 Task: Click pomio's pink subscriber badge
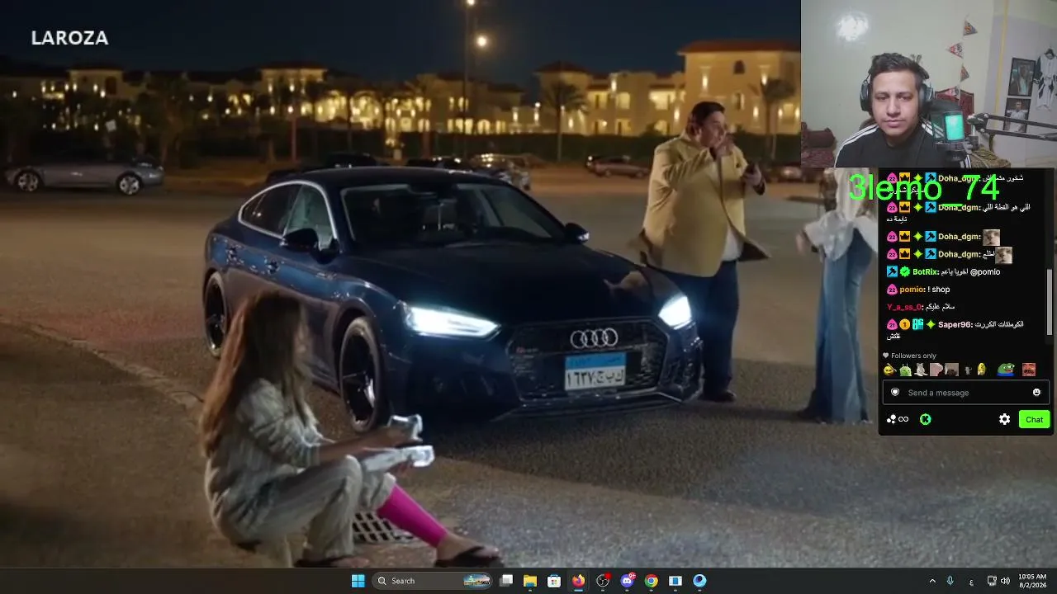click(x=892, y=290)
